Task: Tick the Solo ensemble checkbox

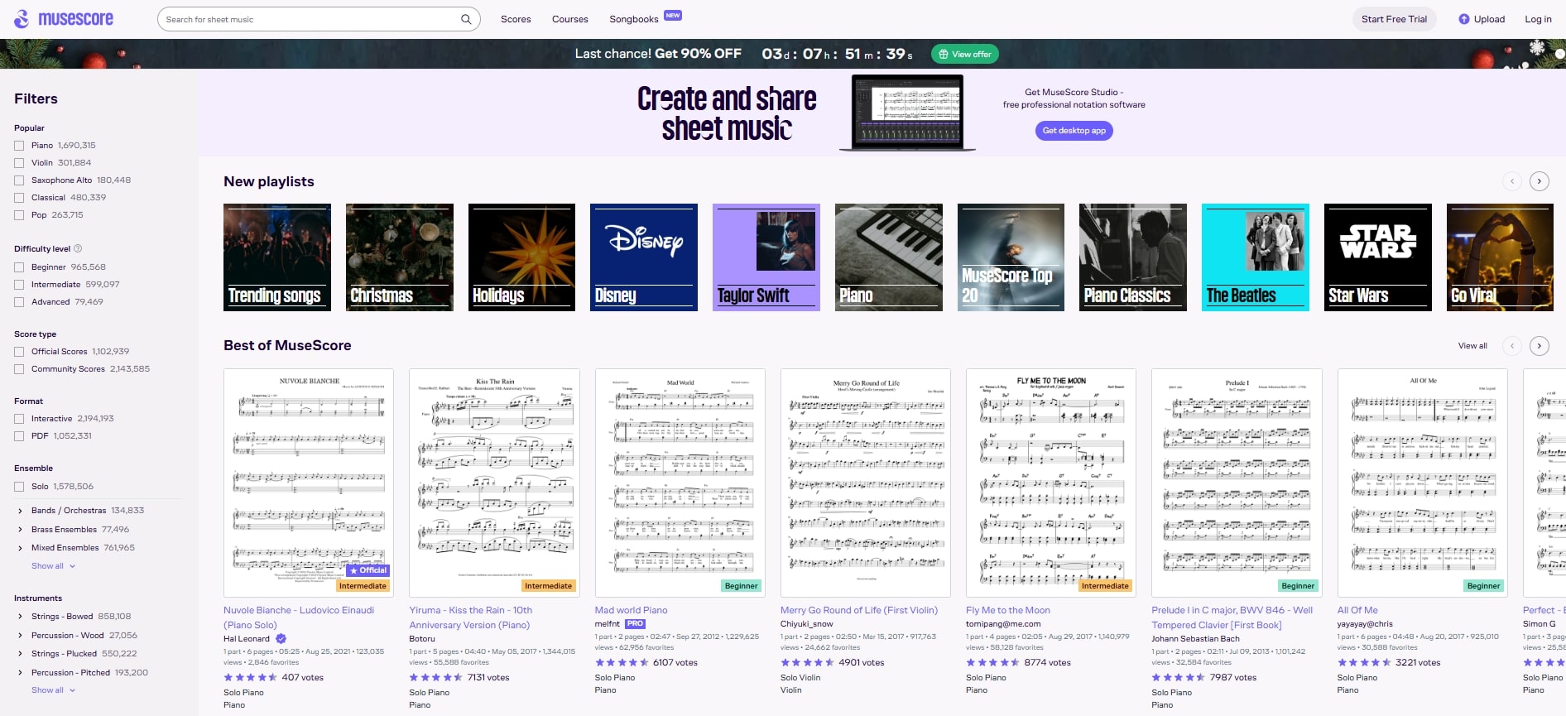Action: pyautogui.click(x=19, y=487)
